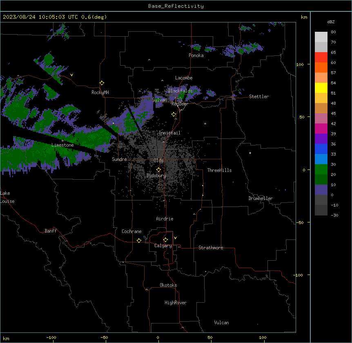Screen dimensions: 352x343
Task: Click the Sylvan label
Action: (x=159, y=100)
